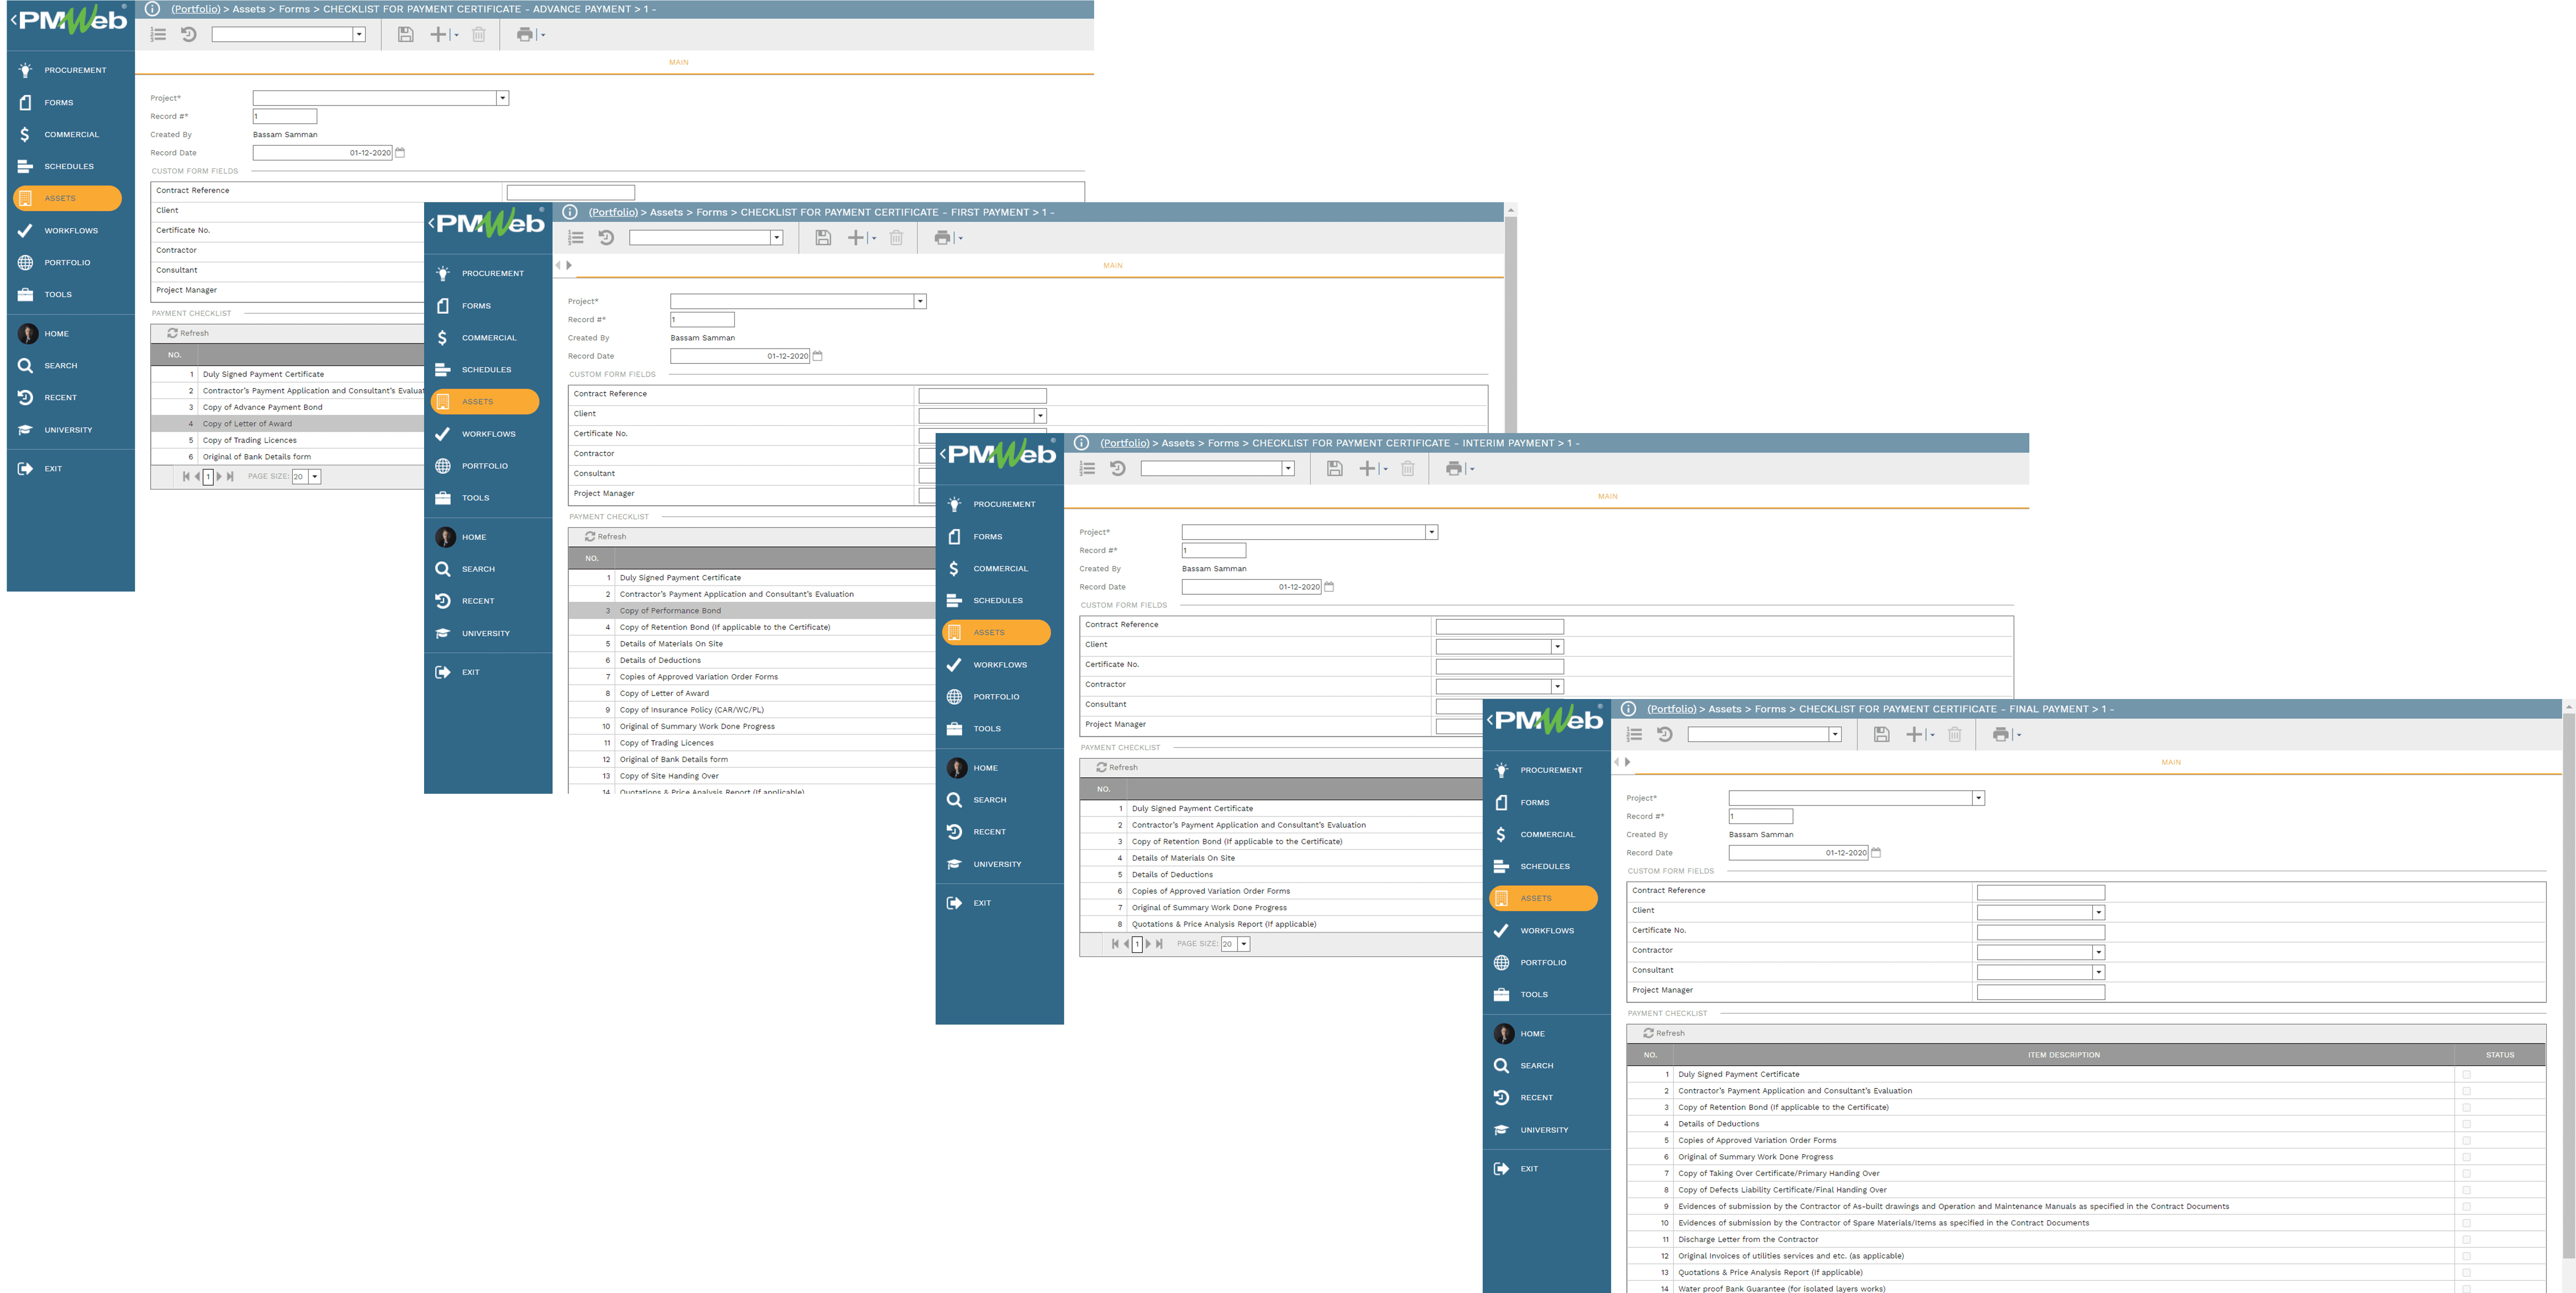Check status for Copy of Retention Bond, Final Payment
The image size is (2576, 1293).
pos(2466,1108)
